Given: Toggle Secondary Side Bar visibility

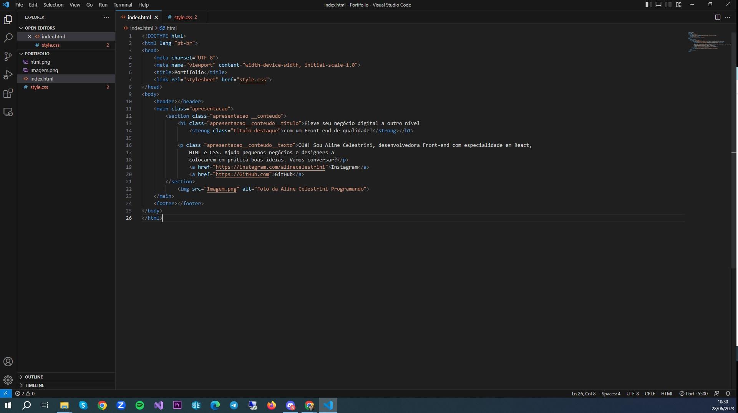Looking at the screenshot, I should pos(668,5).
